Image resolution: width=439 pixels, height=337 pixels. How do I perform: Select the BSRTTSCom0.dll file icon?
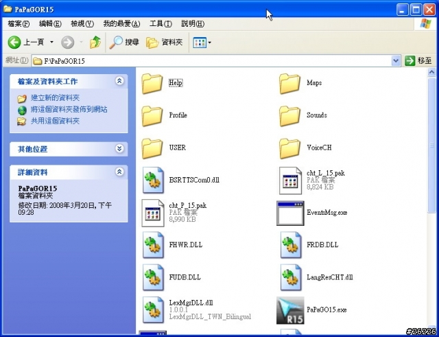[153, 180]
